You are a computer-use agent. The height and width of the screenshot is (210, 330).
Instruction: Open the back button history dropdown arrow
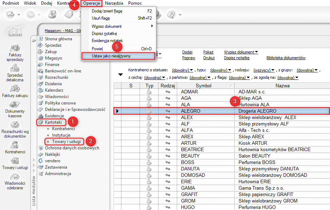click(x=19, y=15)
